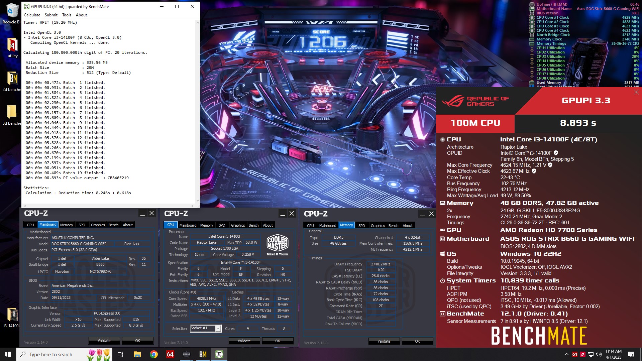Image resolution: width=642 pixels, height=361 pixels.
Task: Select About tab in right CPU-Z window
Action: click(x=408, y=226)
